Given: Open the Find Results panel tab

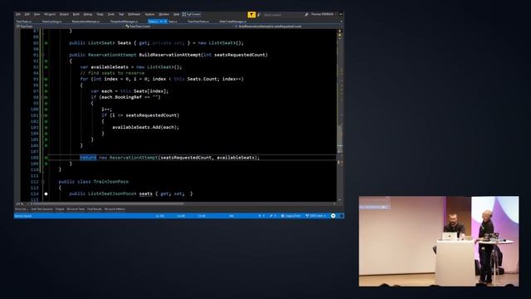Looking at the screenshot, I should pyautogui.click(x=95, y=209).
